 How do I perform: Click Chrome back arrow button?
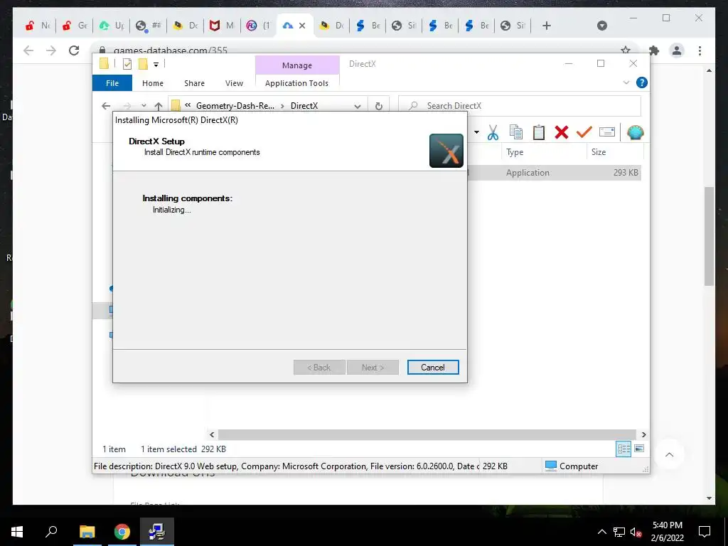(28, 50)
